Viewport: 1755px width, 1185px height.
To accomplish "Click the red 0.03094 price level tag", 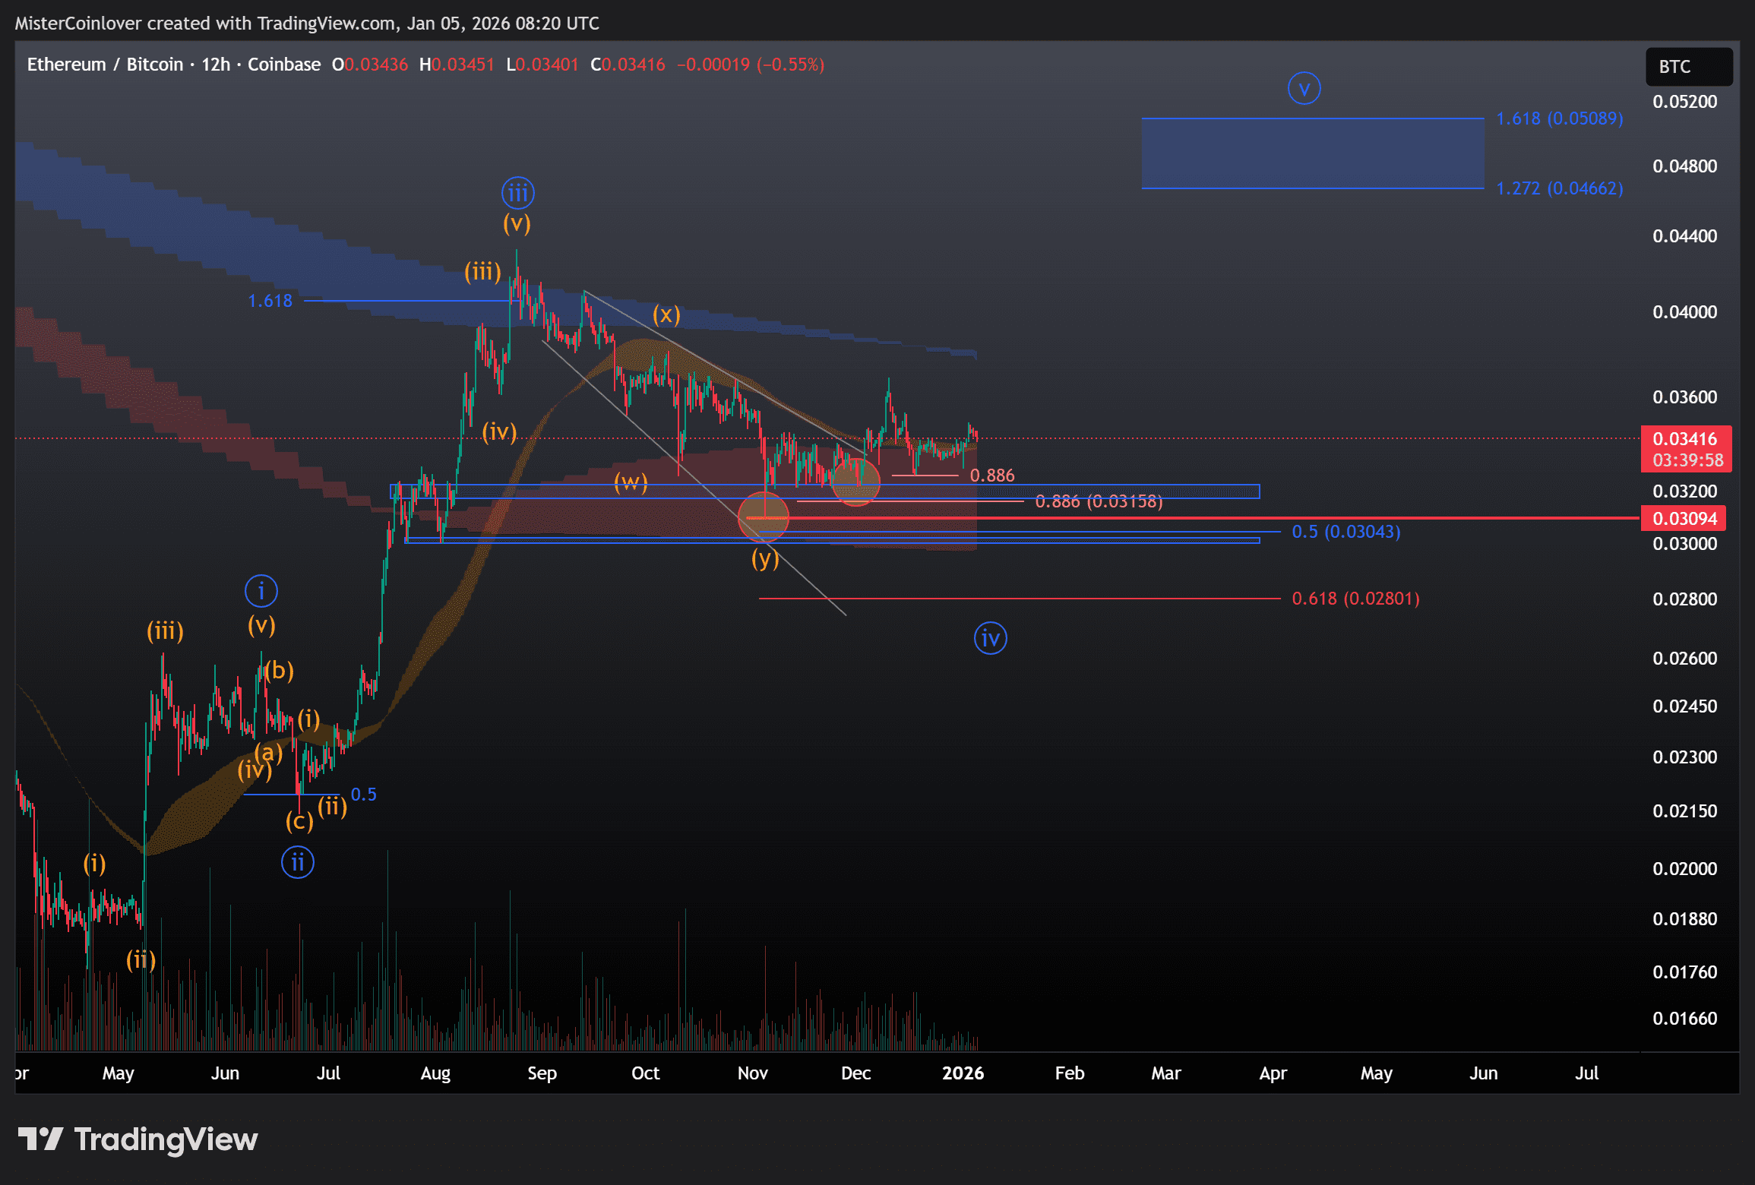I will point(1684,519).
